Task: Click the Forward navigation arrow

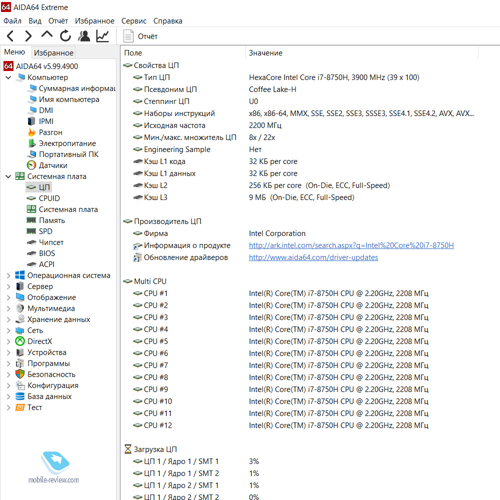Action: pyautogui.click(x=28, y=36)
